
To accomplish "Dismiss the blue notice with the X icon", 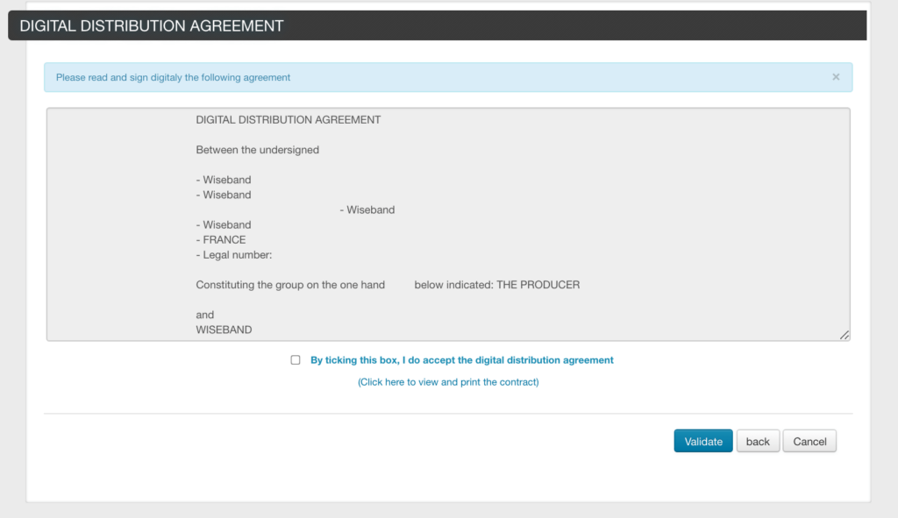I will click(836, 77).
